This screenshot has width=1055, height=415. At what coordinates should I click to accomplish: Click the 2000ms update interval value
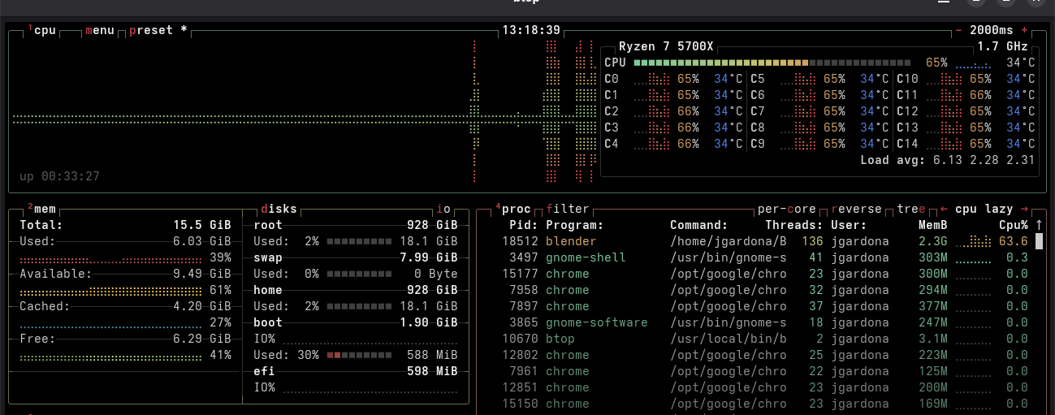coord(992,30)
